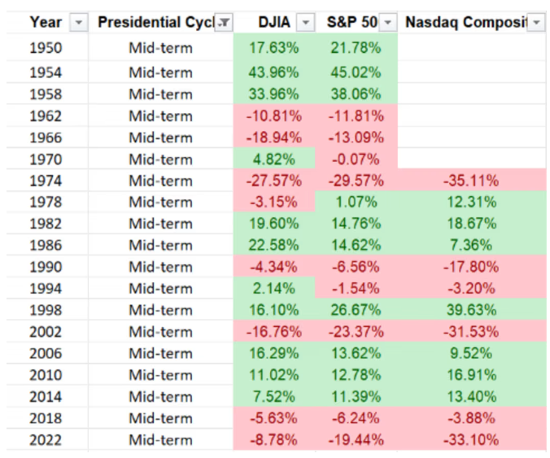Viewport: 550px width, 458px height.
Task: Select the Year header cell
Action: click(45, 23)
